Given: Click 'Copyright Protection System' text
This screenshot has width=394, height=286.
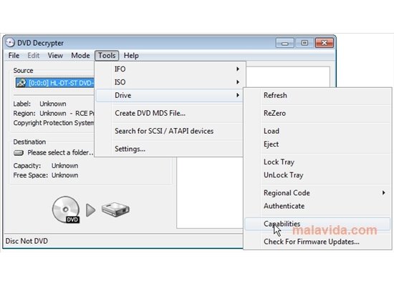Looking at the screenshot, I should (x=54, y=123).
